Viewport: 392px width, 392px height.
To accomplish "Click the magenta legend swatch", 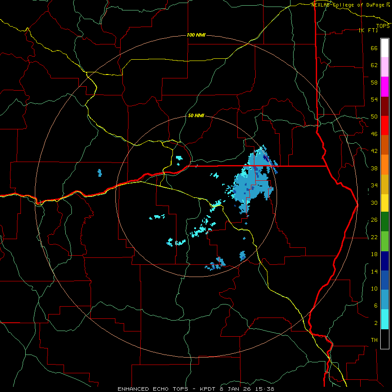I will coord(385,87).
